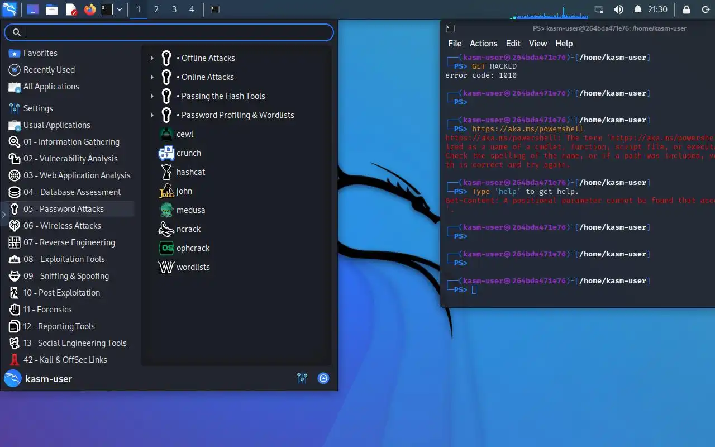Open 13 - Social Engineering Tools category

coord(70,343)
